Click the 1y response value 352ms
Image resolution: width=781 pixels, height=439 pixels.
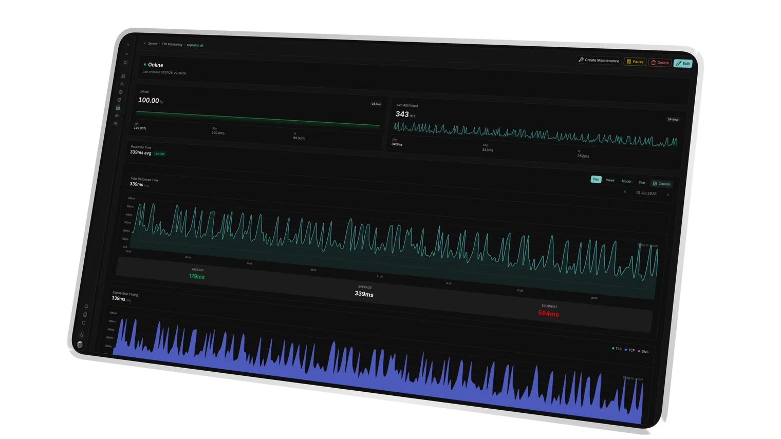tap(583, 156)
